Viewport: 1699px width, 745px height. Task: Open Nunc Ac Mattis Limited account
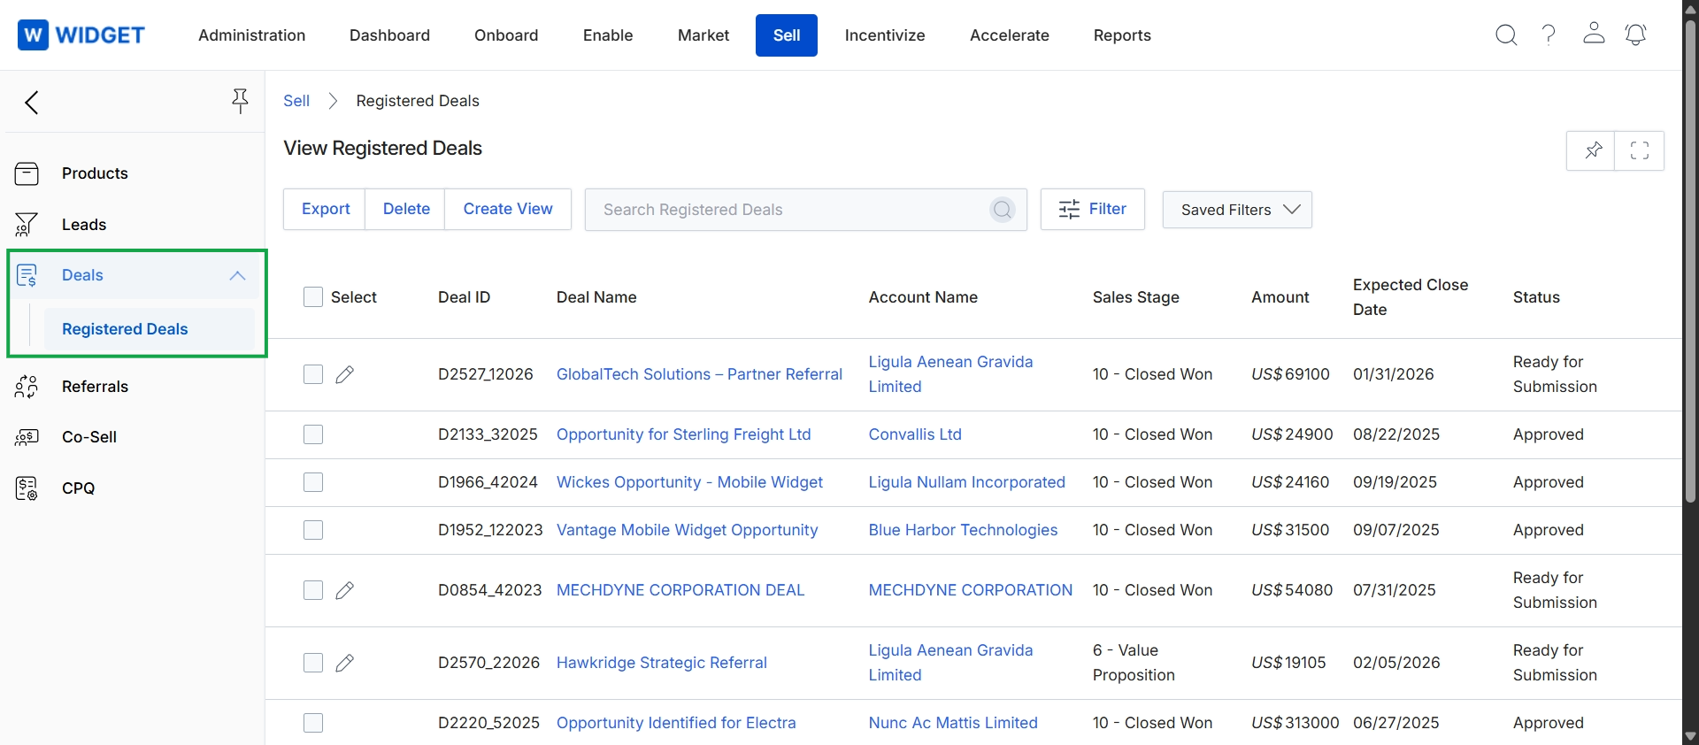tap(953, 723)
